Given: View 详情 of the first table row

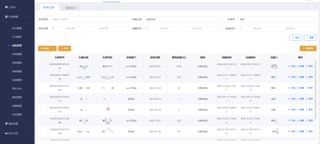Looking at the screenshot, I should (292, 66).
